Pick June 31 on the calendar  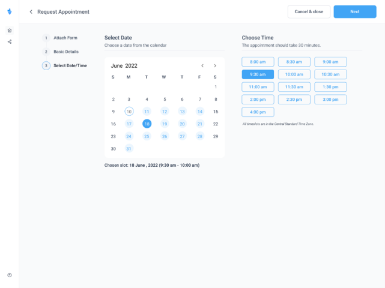point(129,149)
